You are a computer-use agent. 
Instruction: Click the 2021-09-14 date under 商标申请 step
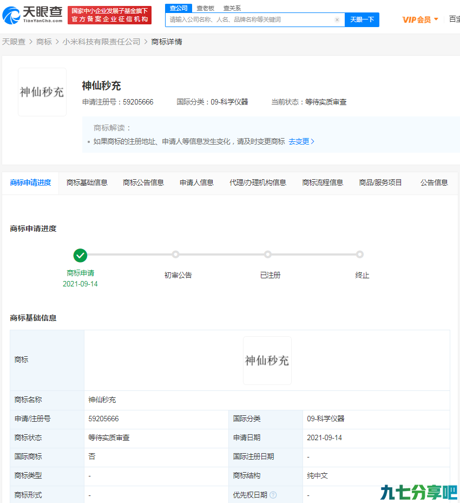(x=80, y=284)
